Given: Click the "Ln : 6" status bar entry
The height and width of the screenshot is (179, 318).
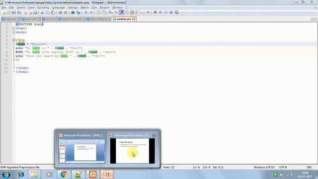Looking at the screenshot, I should tap(196, 167).
